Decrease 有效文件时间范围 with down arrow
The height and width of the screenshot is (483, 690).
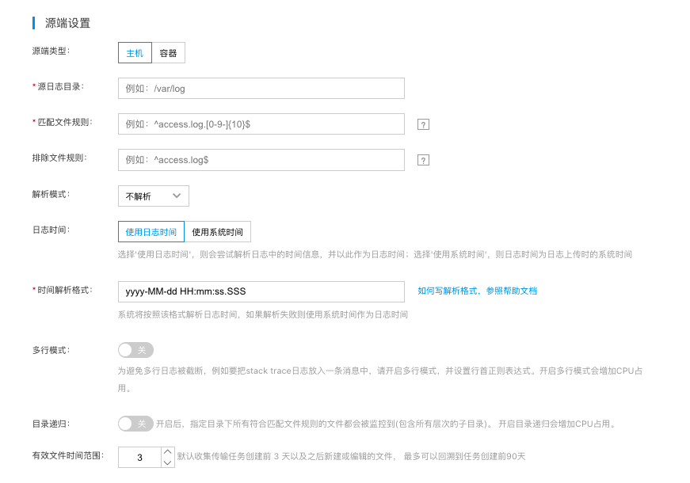(168, 462)
